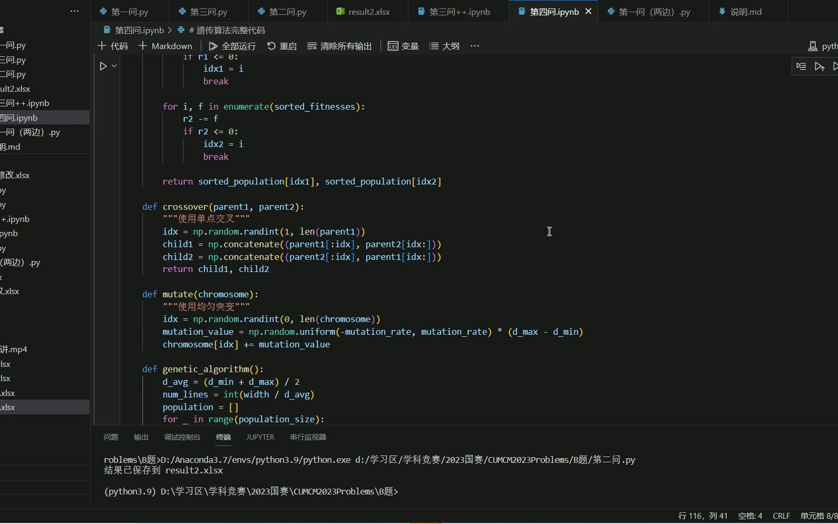838x524 pixels.
Task: Click the 行 116, 列 41 status item
Action: (x=703, y=516)
